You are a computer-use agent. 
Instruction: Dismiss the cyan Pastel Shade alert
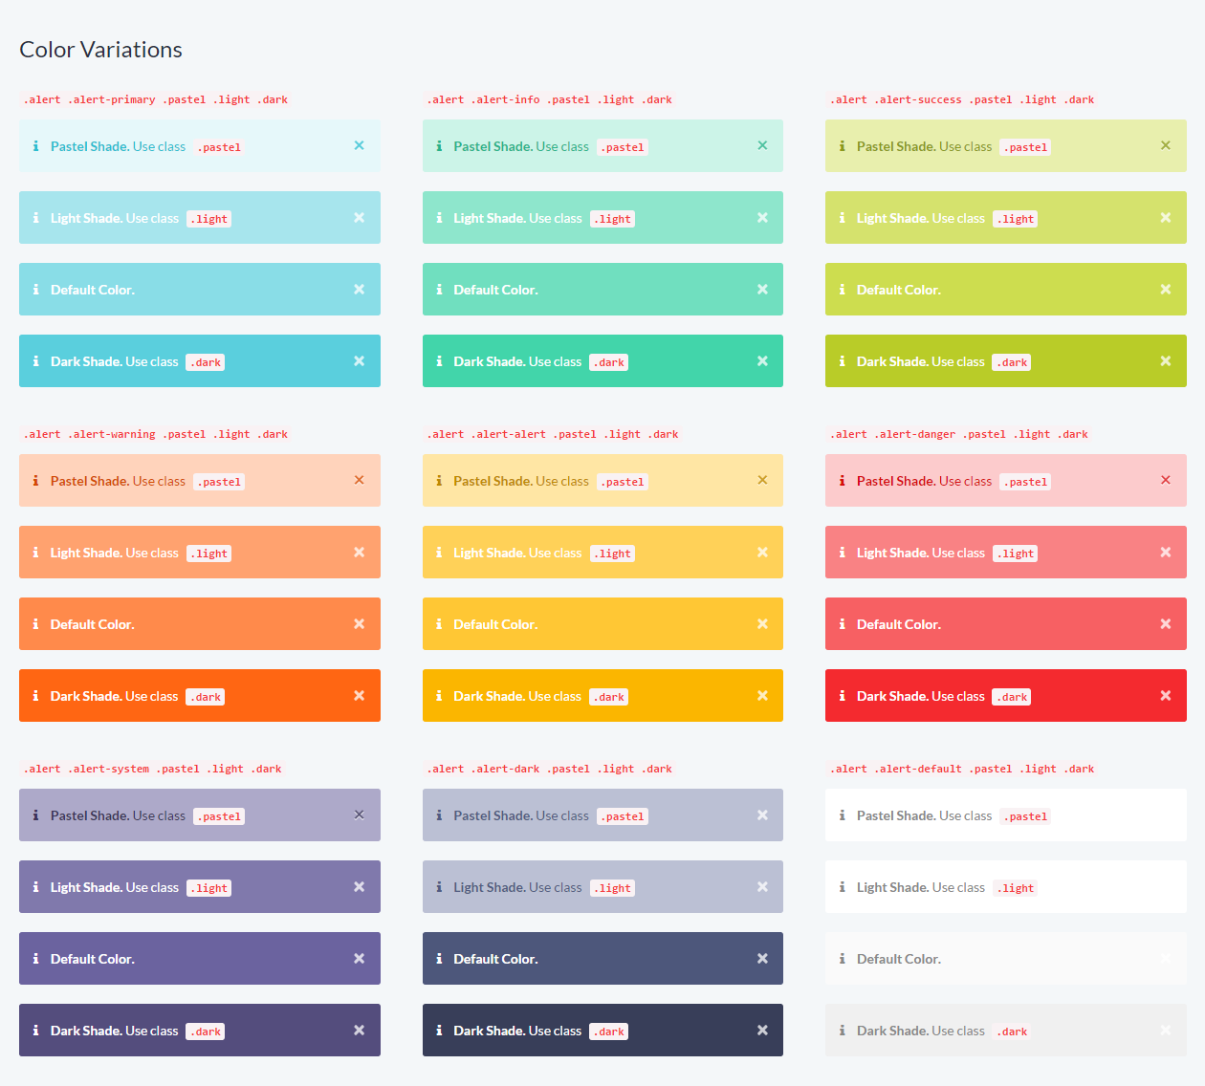pos(360,145)
